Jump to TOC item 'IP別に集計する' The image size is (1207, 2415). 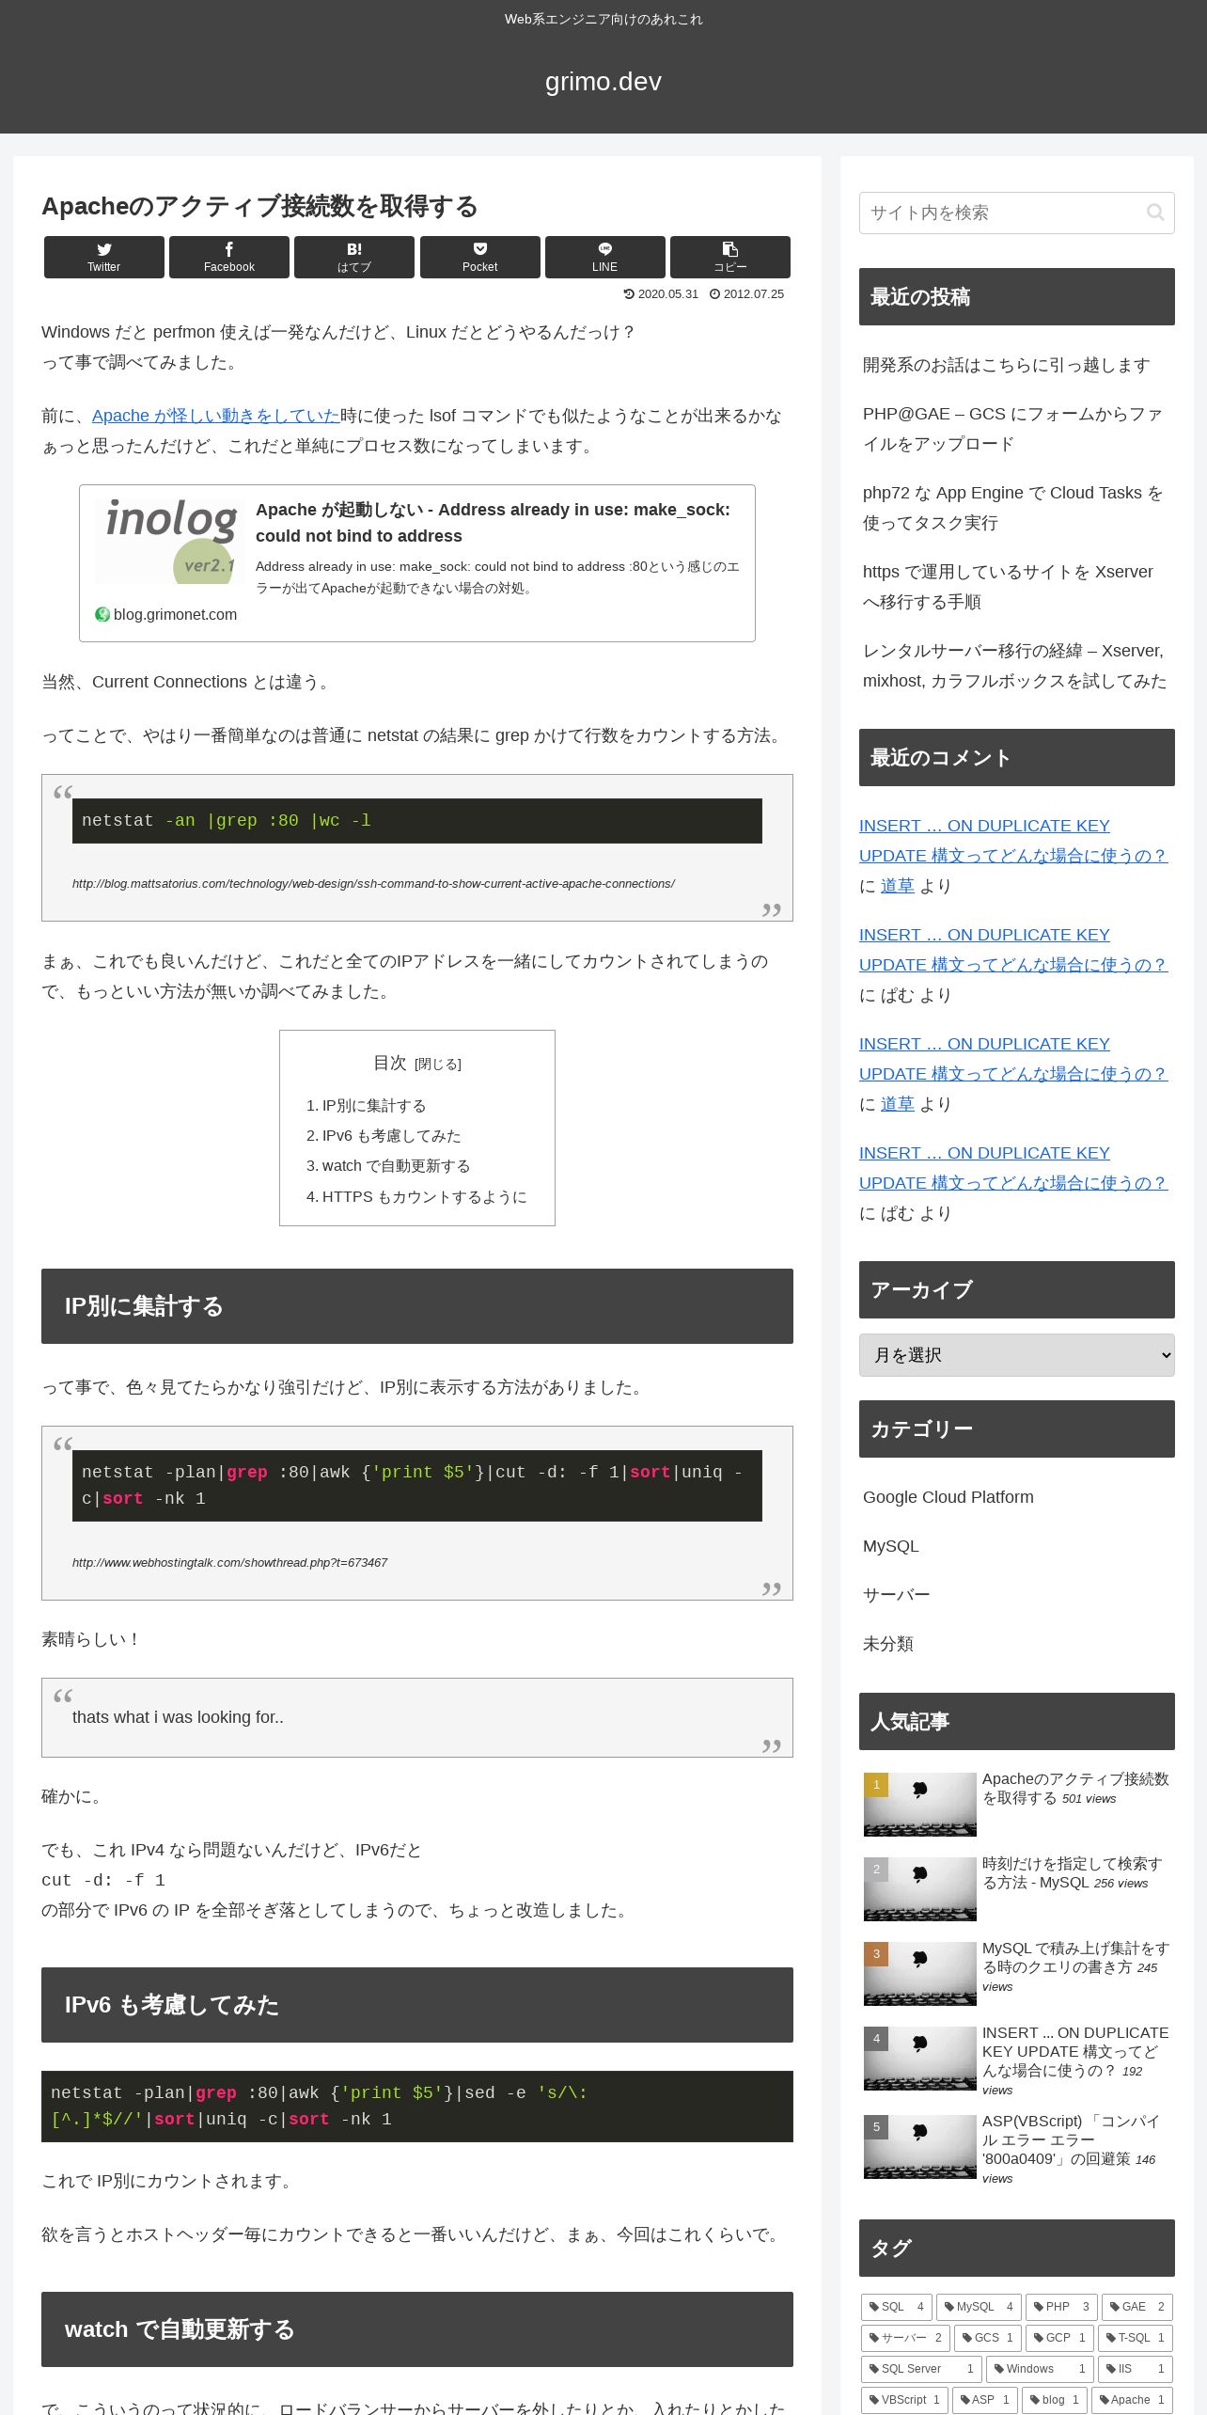point(374,1106)
